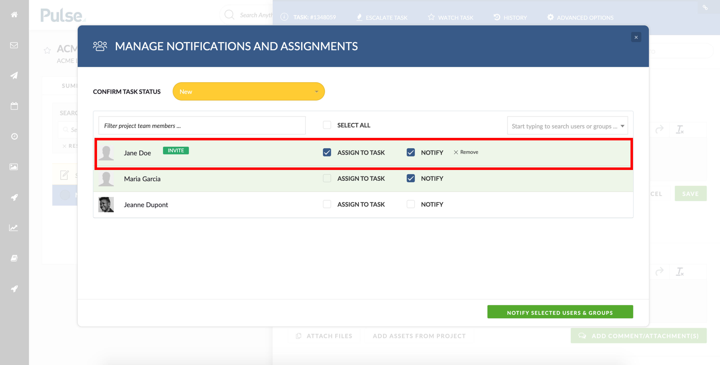Open the mail envelope icon in sidebar
This screenshot has width=720, height=365.
(x=14, y=45)
